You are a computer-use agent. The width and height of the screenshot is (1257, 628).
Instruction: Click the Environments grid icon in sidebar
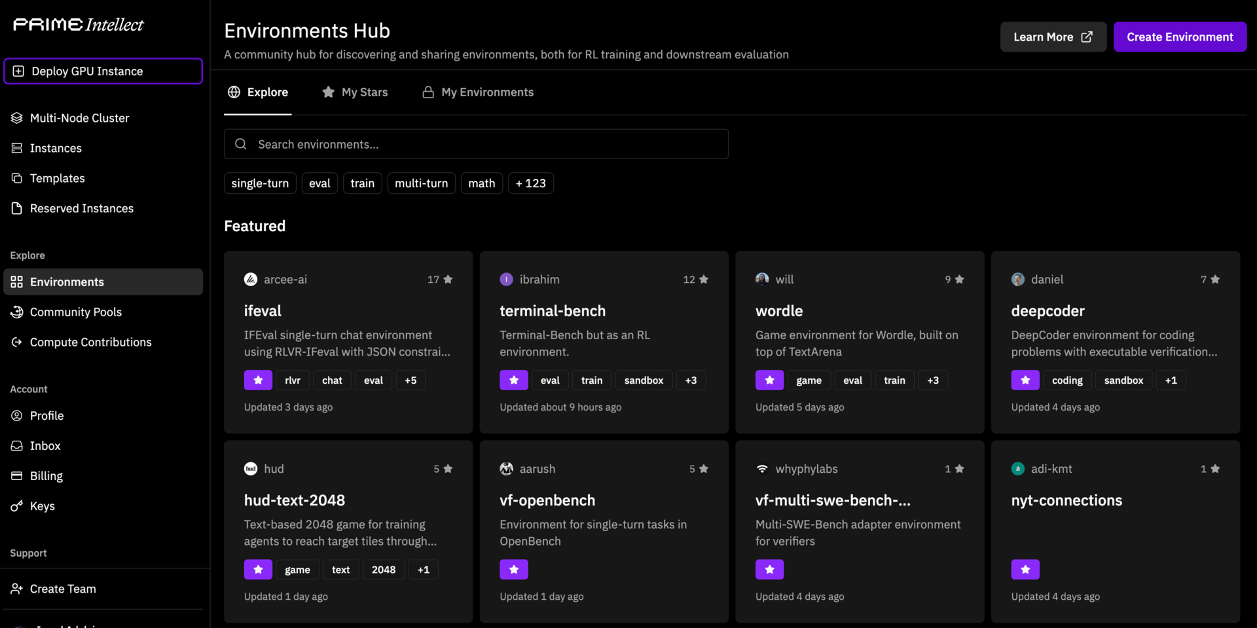coord(17,282)
